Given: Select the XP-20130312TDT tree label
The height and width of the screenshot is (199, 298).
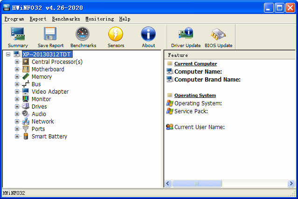Looking at the screenshot, I should coord(47,55).
